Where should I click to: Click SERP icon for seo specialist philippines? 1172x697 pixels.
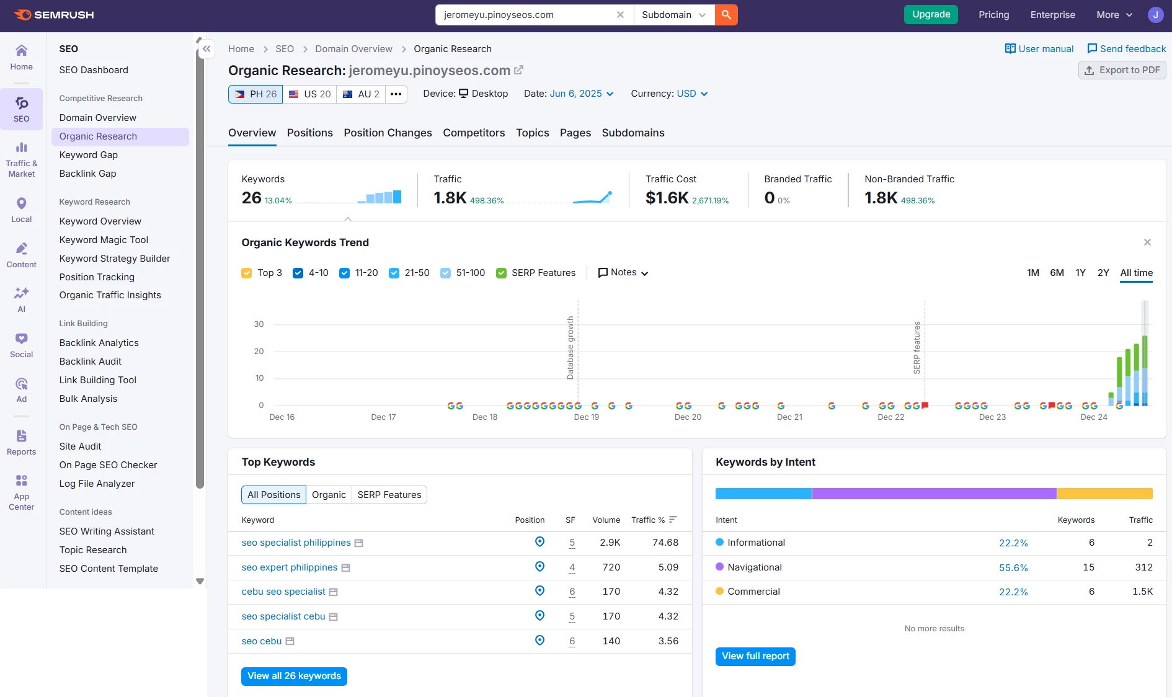[358, 543]
